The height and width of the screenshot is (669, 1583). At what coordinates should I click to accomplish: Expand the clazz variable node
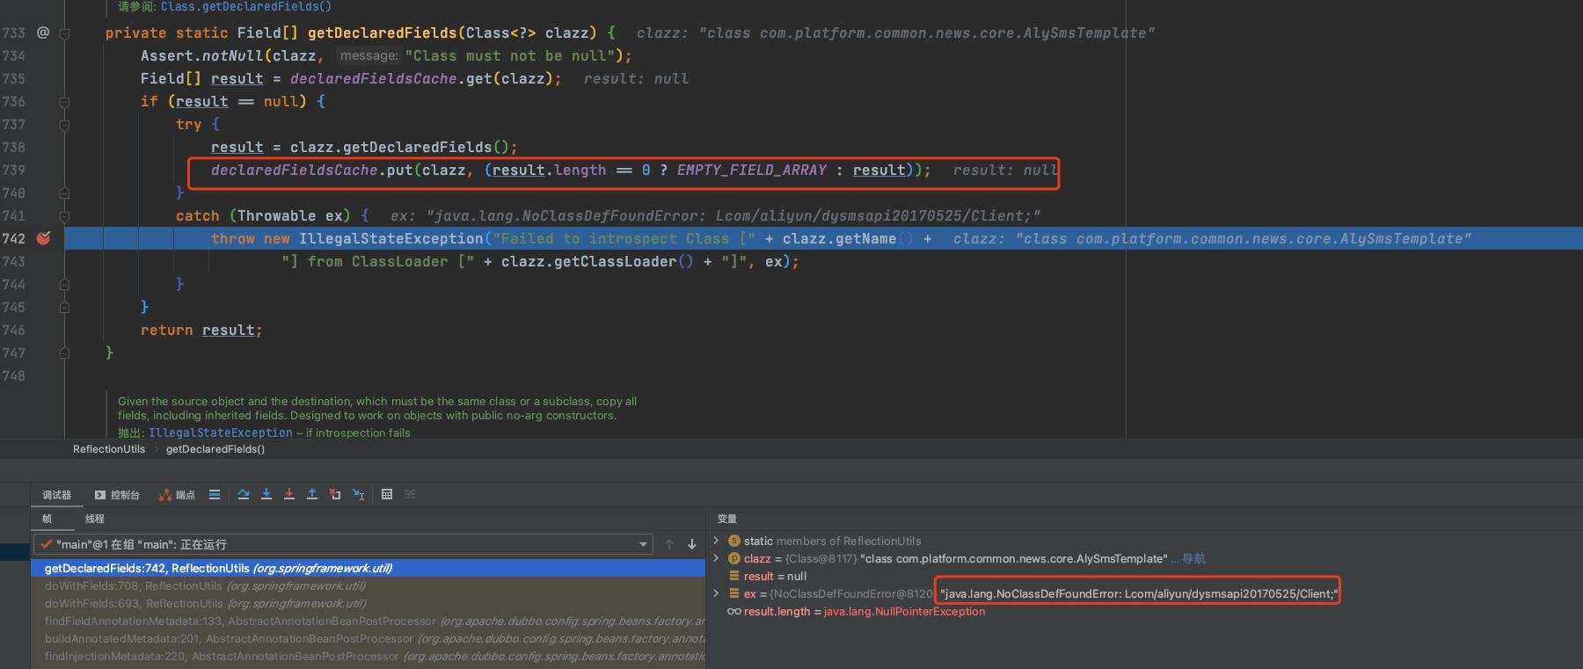(x=716, y=558)
